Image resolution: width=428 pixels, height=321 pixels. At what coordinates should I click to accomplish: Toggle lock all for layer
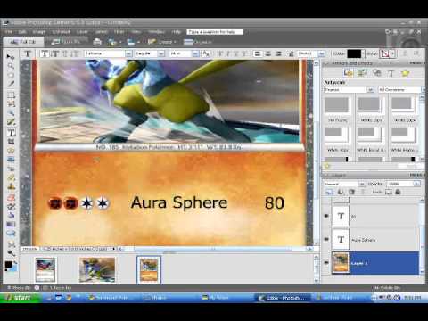point(398,192)
